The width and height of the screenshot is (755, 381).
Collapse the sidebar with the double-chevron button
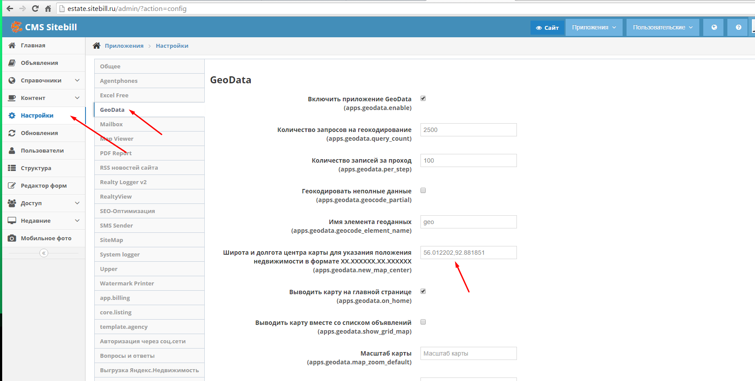click(x=44, y=253)
